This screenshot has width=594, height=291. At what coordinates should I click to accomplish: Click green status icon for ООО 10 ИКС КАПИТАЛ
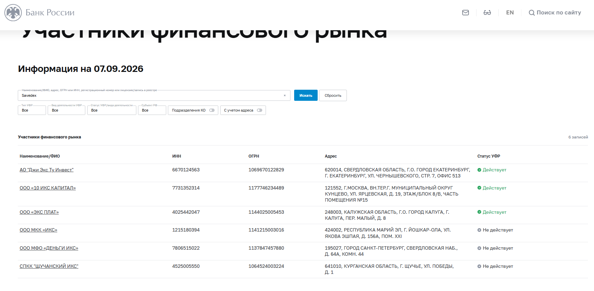click(x=479, y=188)
